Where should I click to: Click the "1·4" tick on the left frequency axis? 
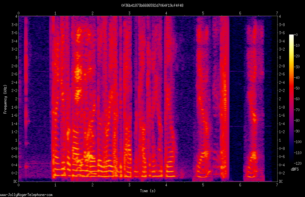click(x=14, y=123)
